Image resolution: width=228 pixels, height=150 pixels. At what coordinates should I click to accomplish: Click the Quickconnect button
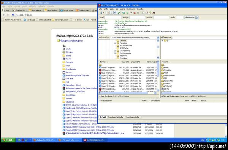point(190,17)
